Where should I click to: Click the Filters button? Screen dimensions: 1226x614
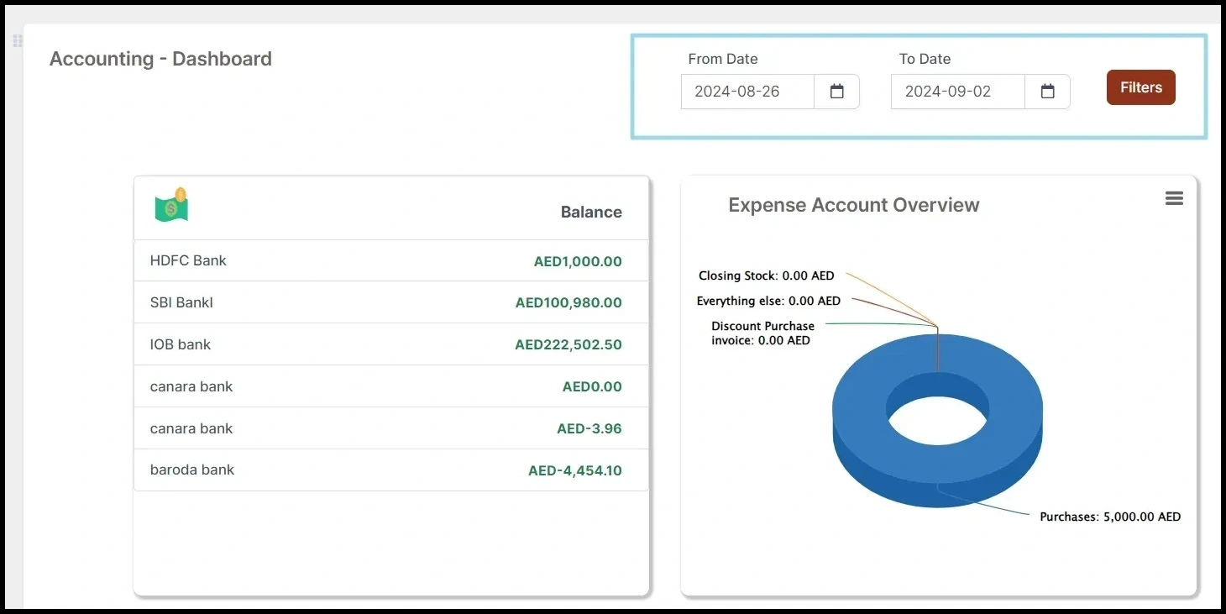pyautogui.click(x=1140, y=87)
